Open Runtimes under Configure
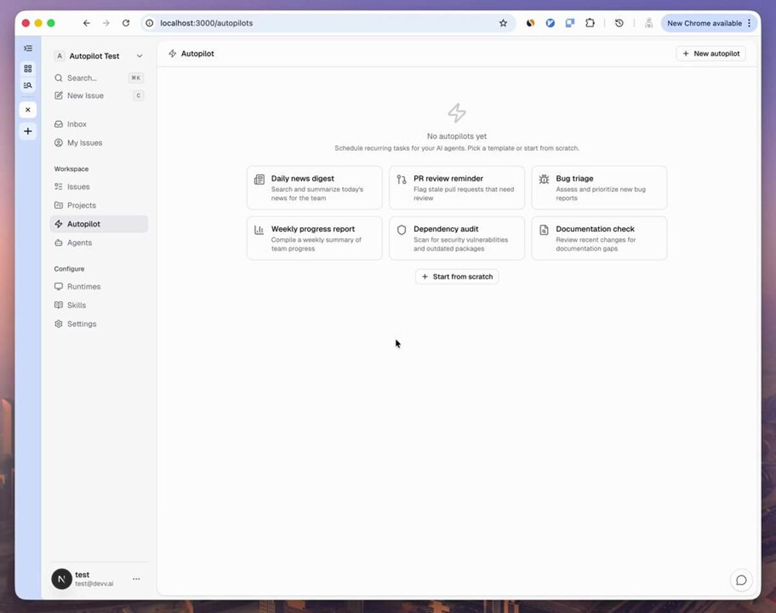The image size is (776, 613). [99, 287]
